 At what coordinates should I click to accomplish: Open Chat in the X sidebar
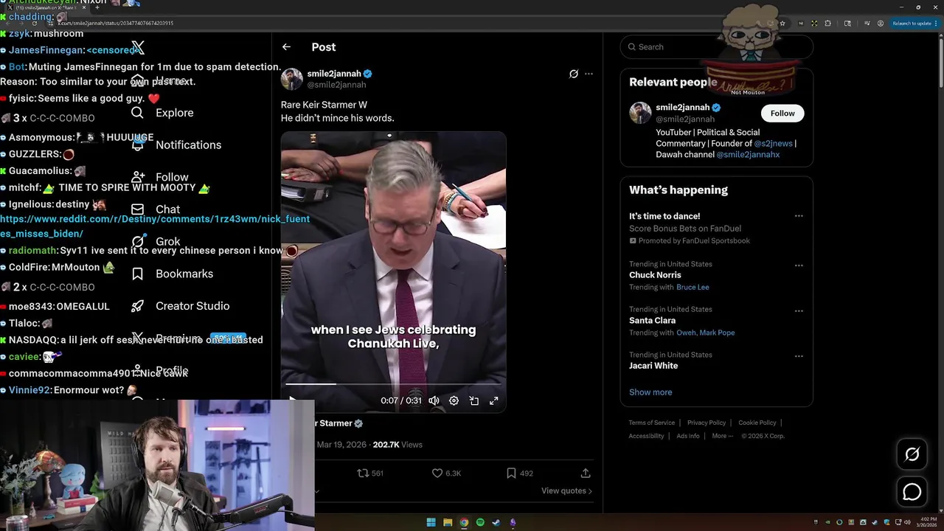[x=156, y=209]
